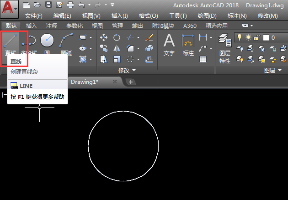This screenshot has height=200, width=288.
Task: Switch to the 视图 ribbon tab
Action: tap(97, 26)
